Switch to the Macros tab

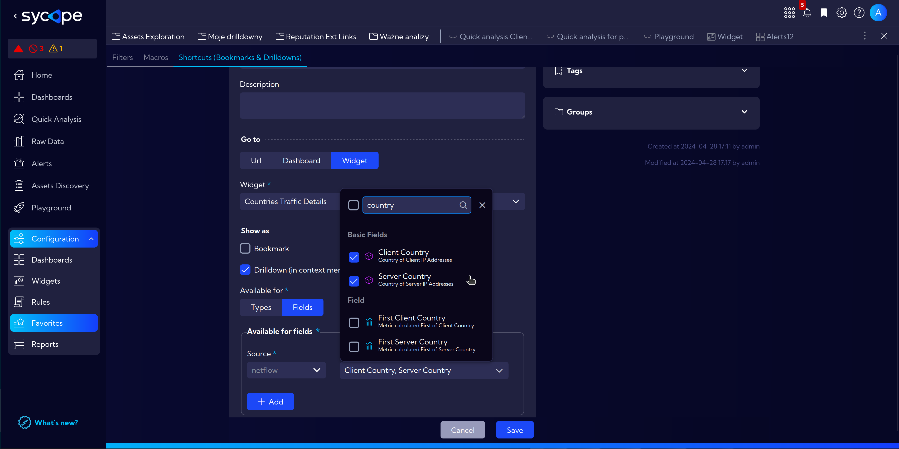(155, 57)
